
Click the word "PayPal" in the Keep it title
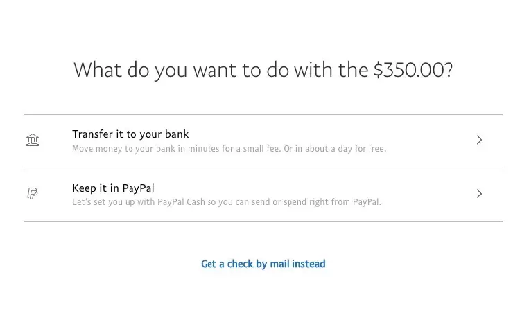[x=139, y=188]
